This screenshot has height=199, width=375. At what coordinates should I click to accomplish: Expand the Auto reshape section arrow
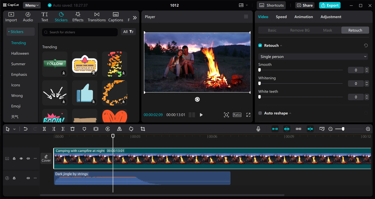coord(290,113)
